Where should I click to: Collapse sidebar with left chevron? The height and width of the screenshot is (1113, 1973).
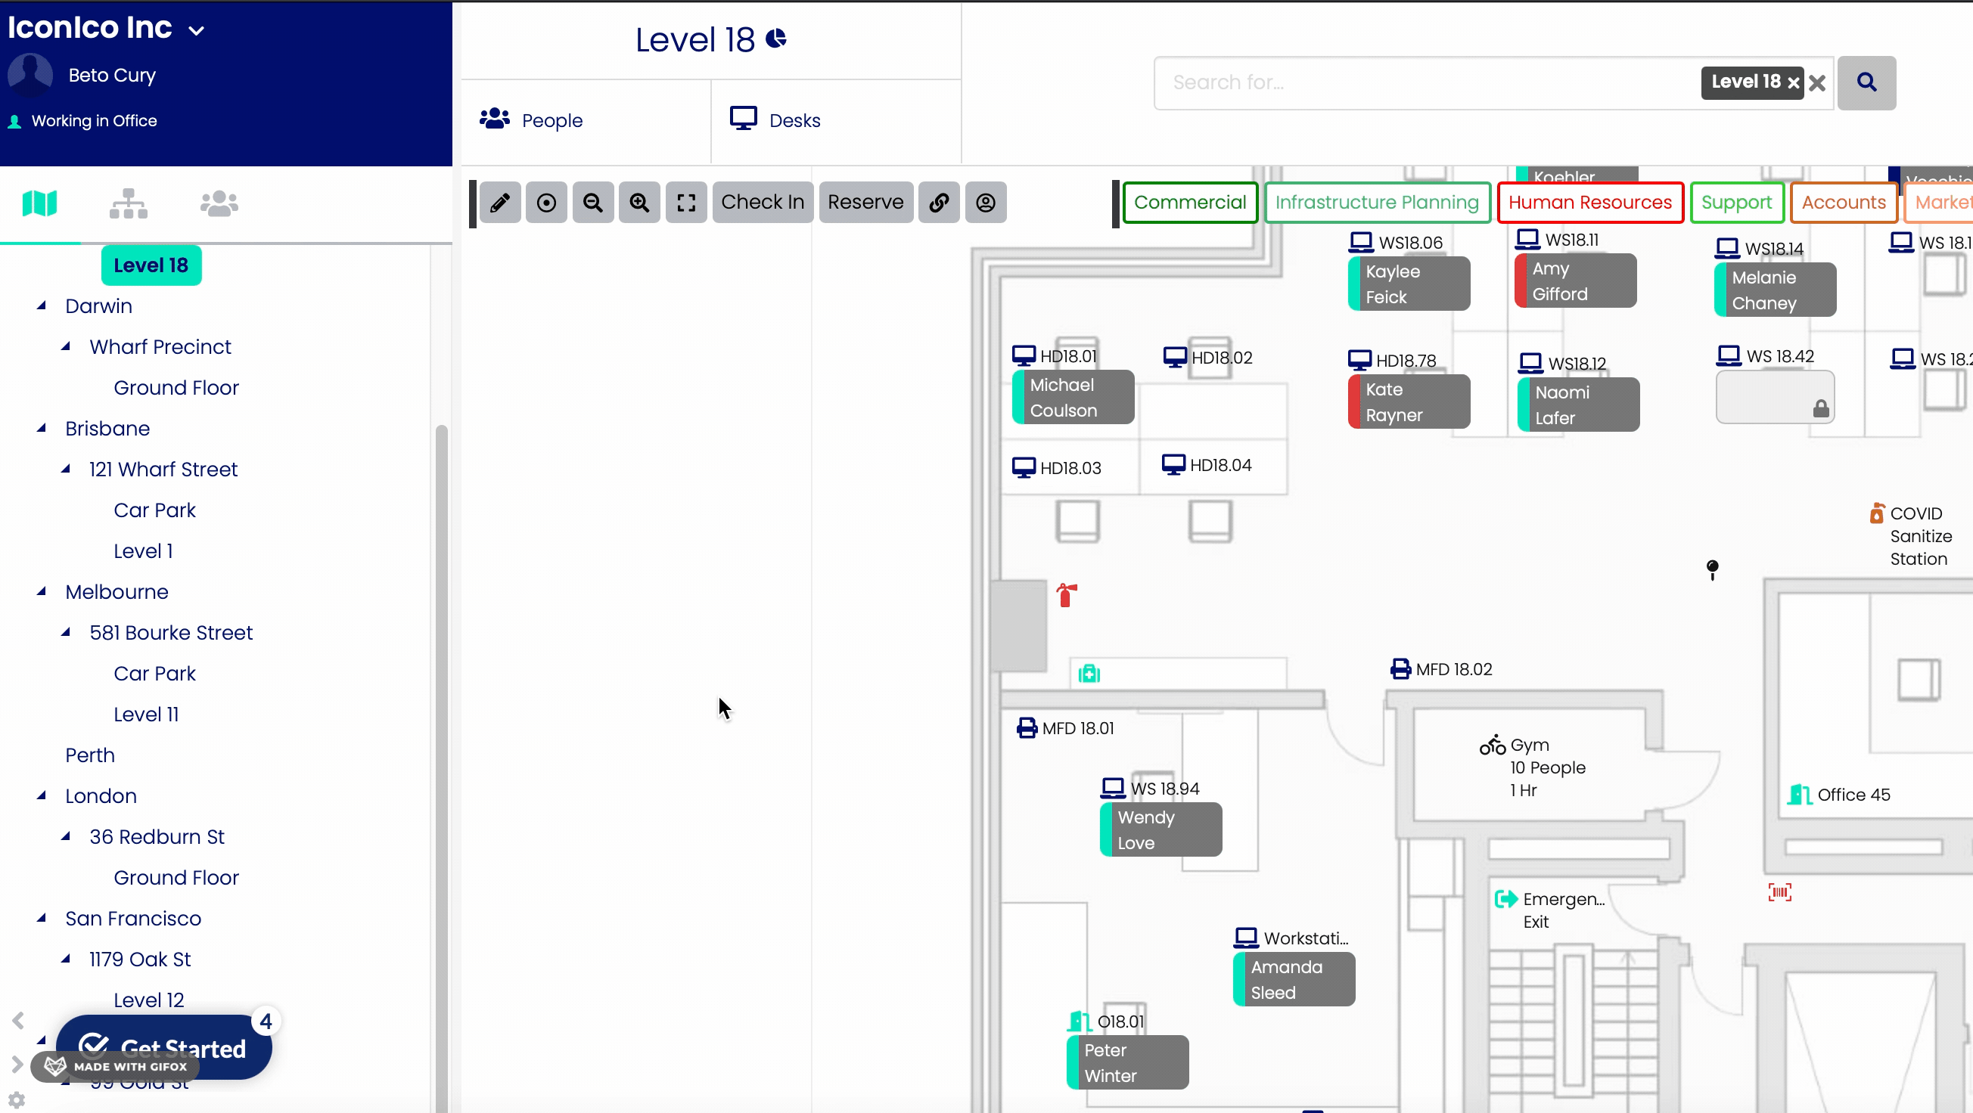point(18,1022)
